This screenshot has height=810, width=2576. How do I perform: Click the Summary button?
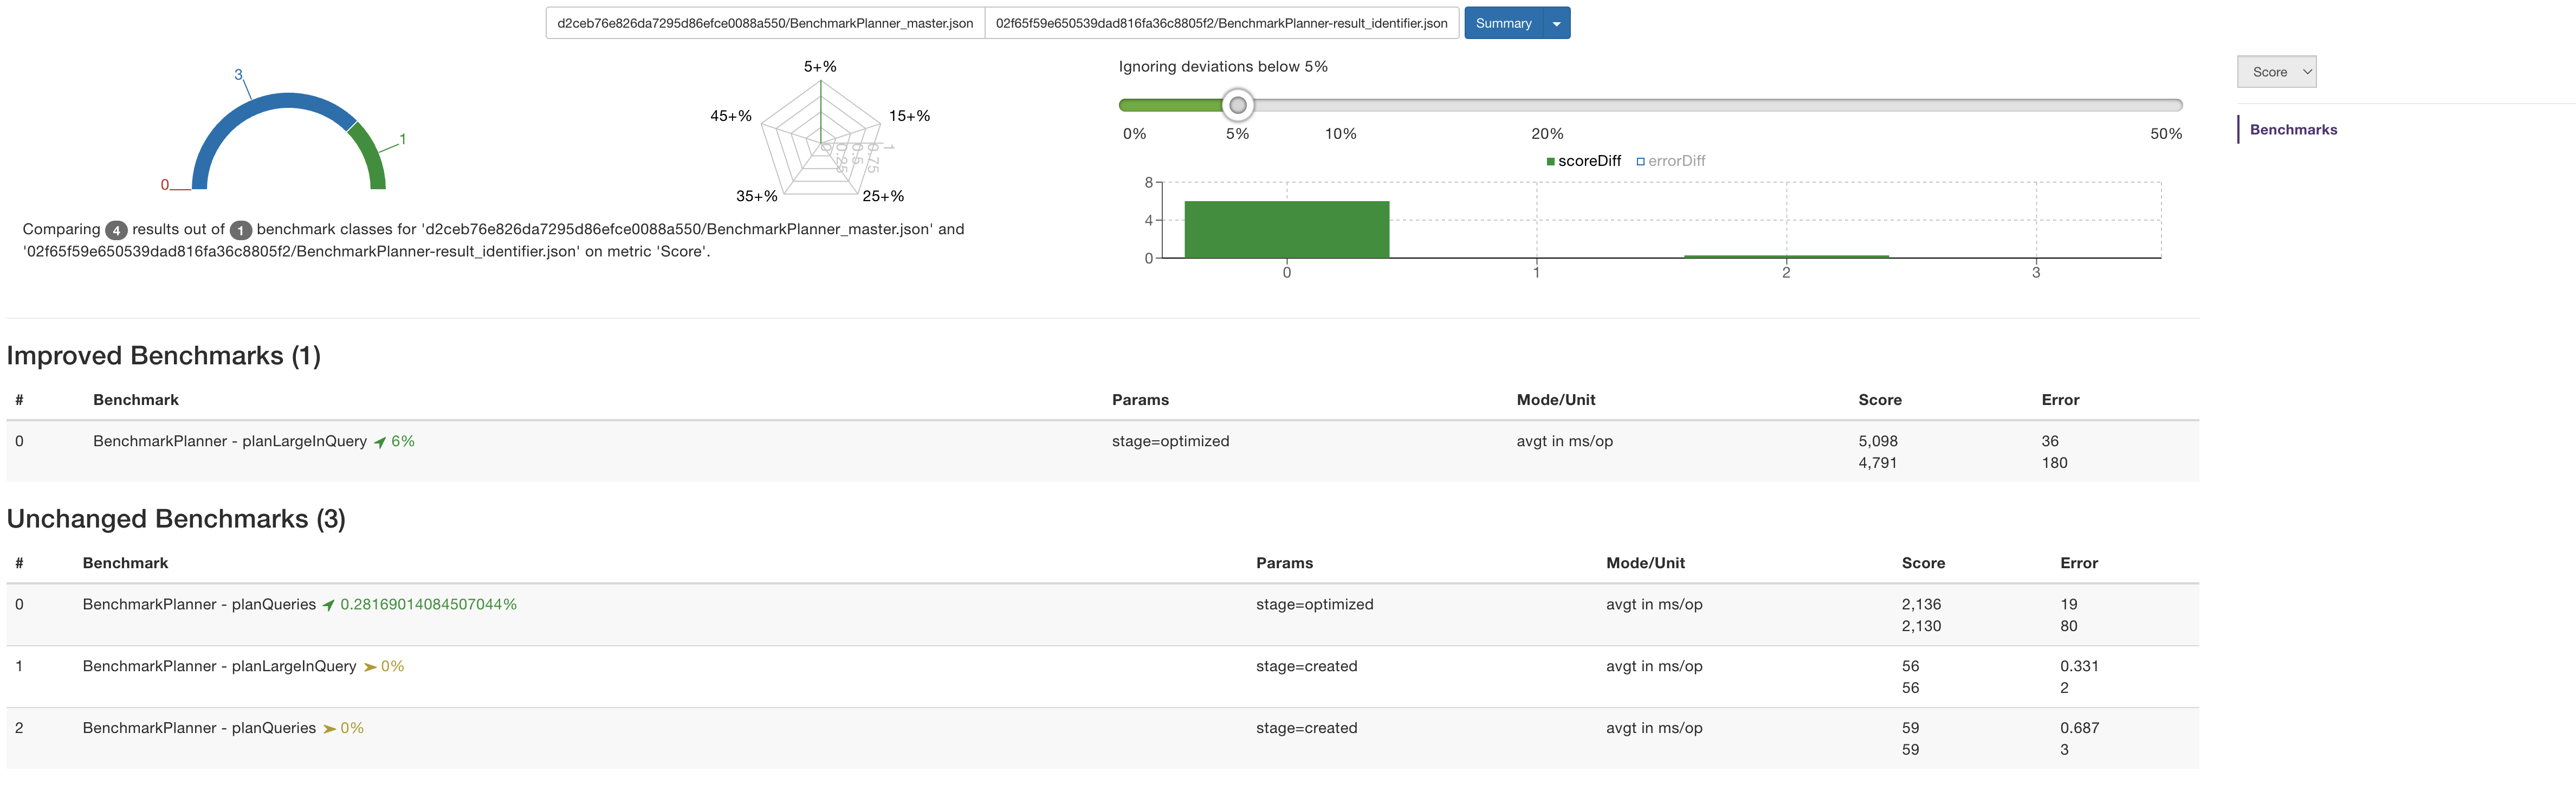coord(1503,23)
